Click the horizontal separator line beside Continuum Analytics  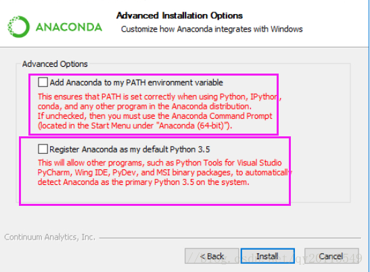coord(230,238)
